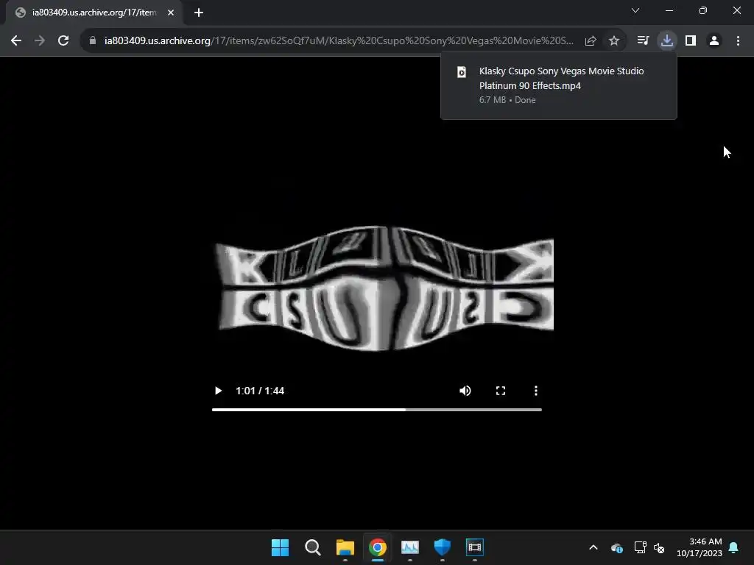Open the video editor filmstrip app
Image resolution: width=754 pixels, height=565 pixels.
[475, 547]
